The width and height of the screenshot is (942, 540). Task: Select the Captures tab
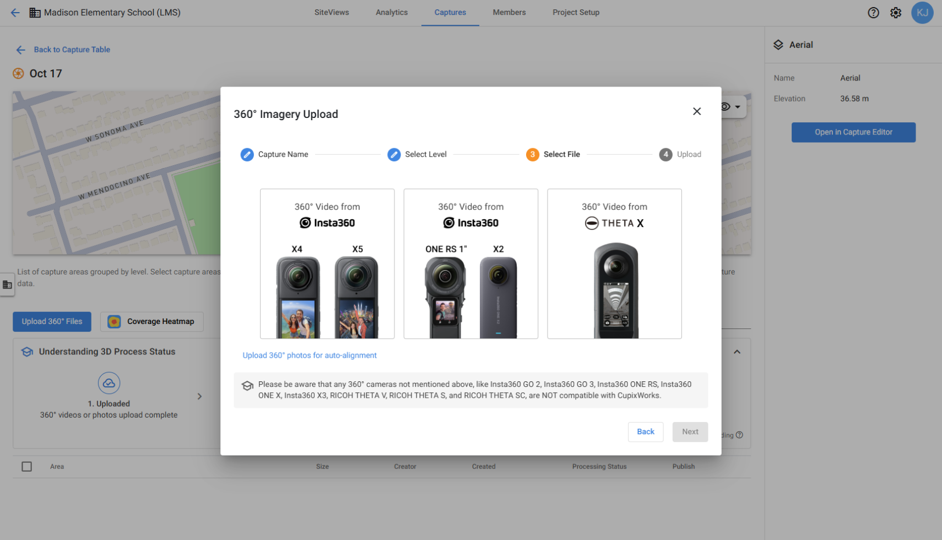click(450, 12)
